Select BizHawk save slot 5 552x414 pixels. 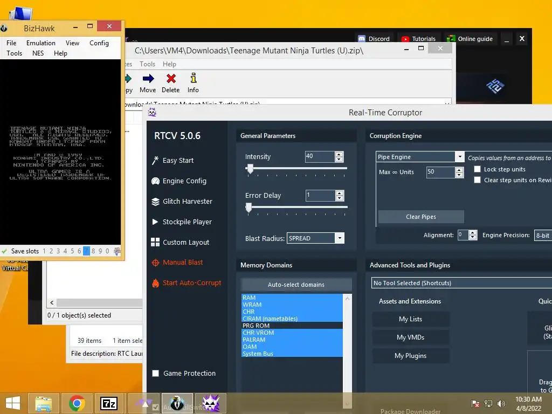pyautogui.click(x=72, y=251)
